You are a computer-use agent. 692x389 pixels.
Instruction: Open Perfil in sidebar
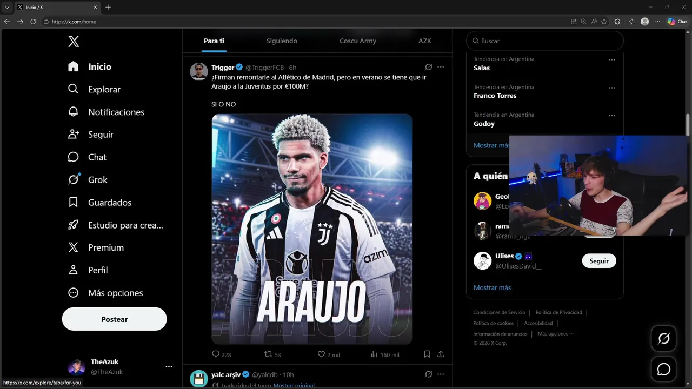click(88, 270)
